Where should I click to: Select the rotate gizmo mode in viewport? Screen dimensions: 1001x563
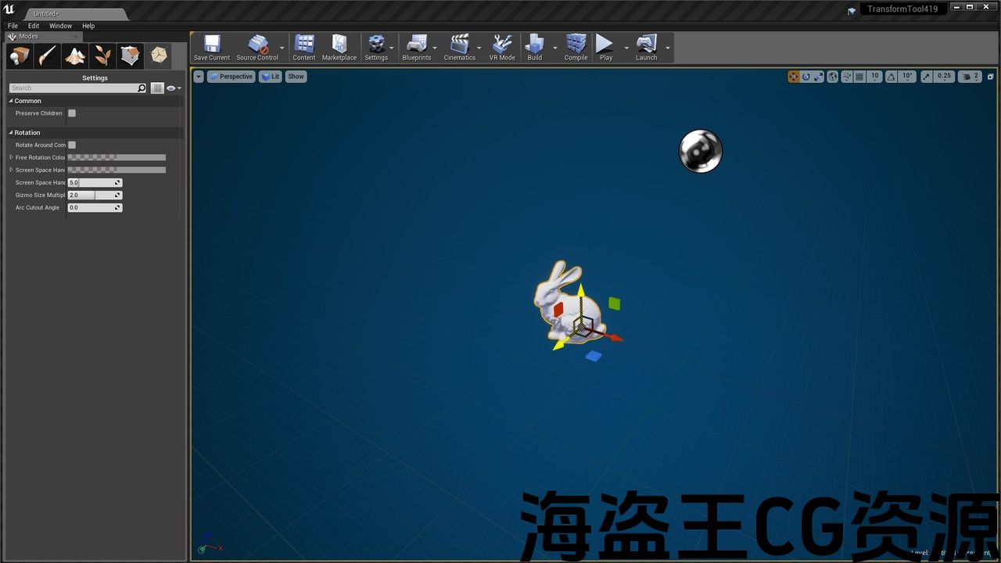(x=805, y=77)
